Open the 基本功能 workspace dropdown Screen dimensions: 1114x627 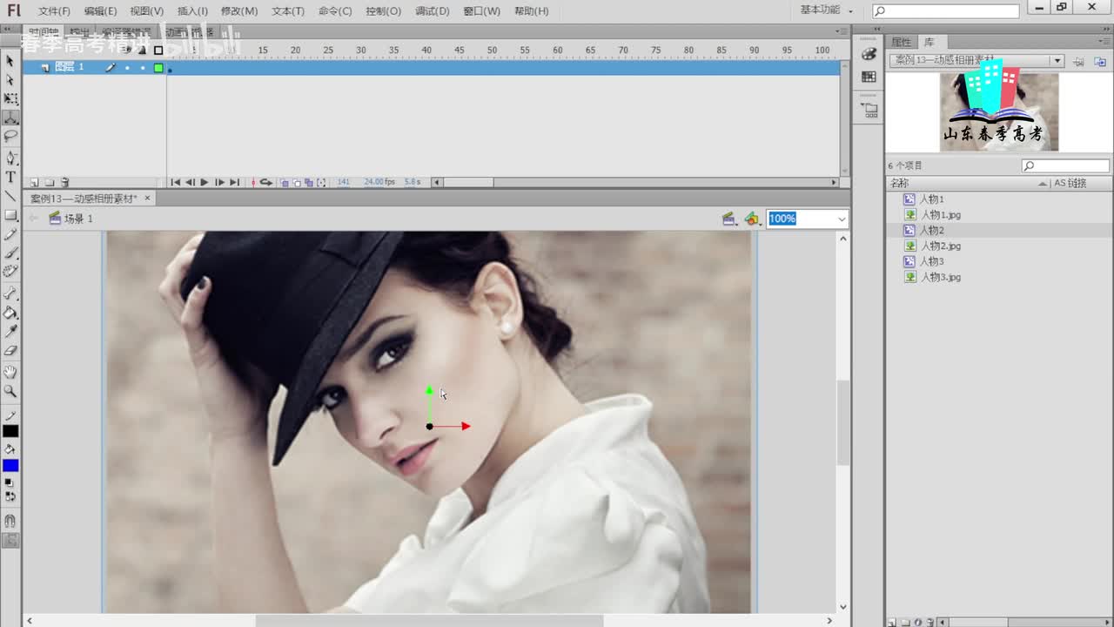827,10
